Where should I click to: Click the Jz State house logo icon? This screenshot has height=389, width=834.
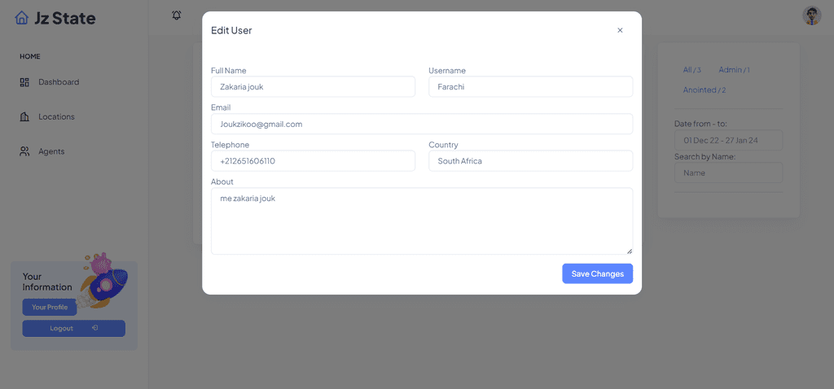click(x=21, y=19)
